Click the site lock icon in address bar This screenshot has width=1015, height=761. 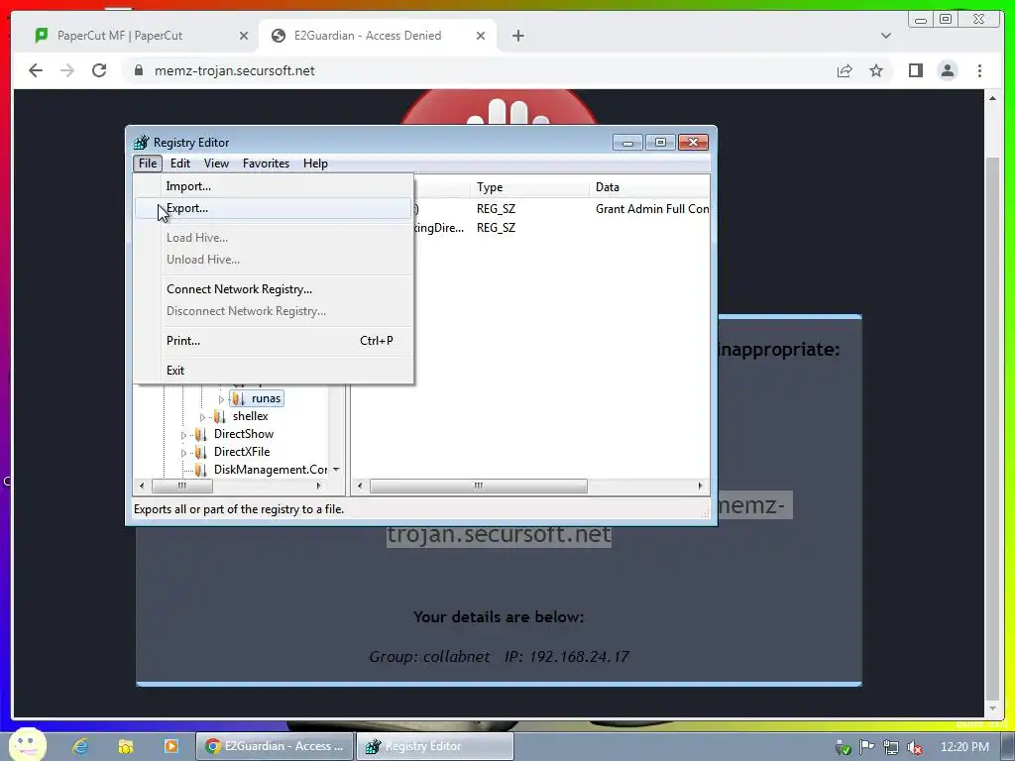tap(138, 70)
